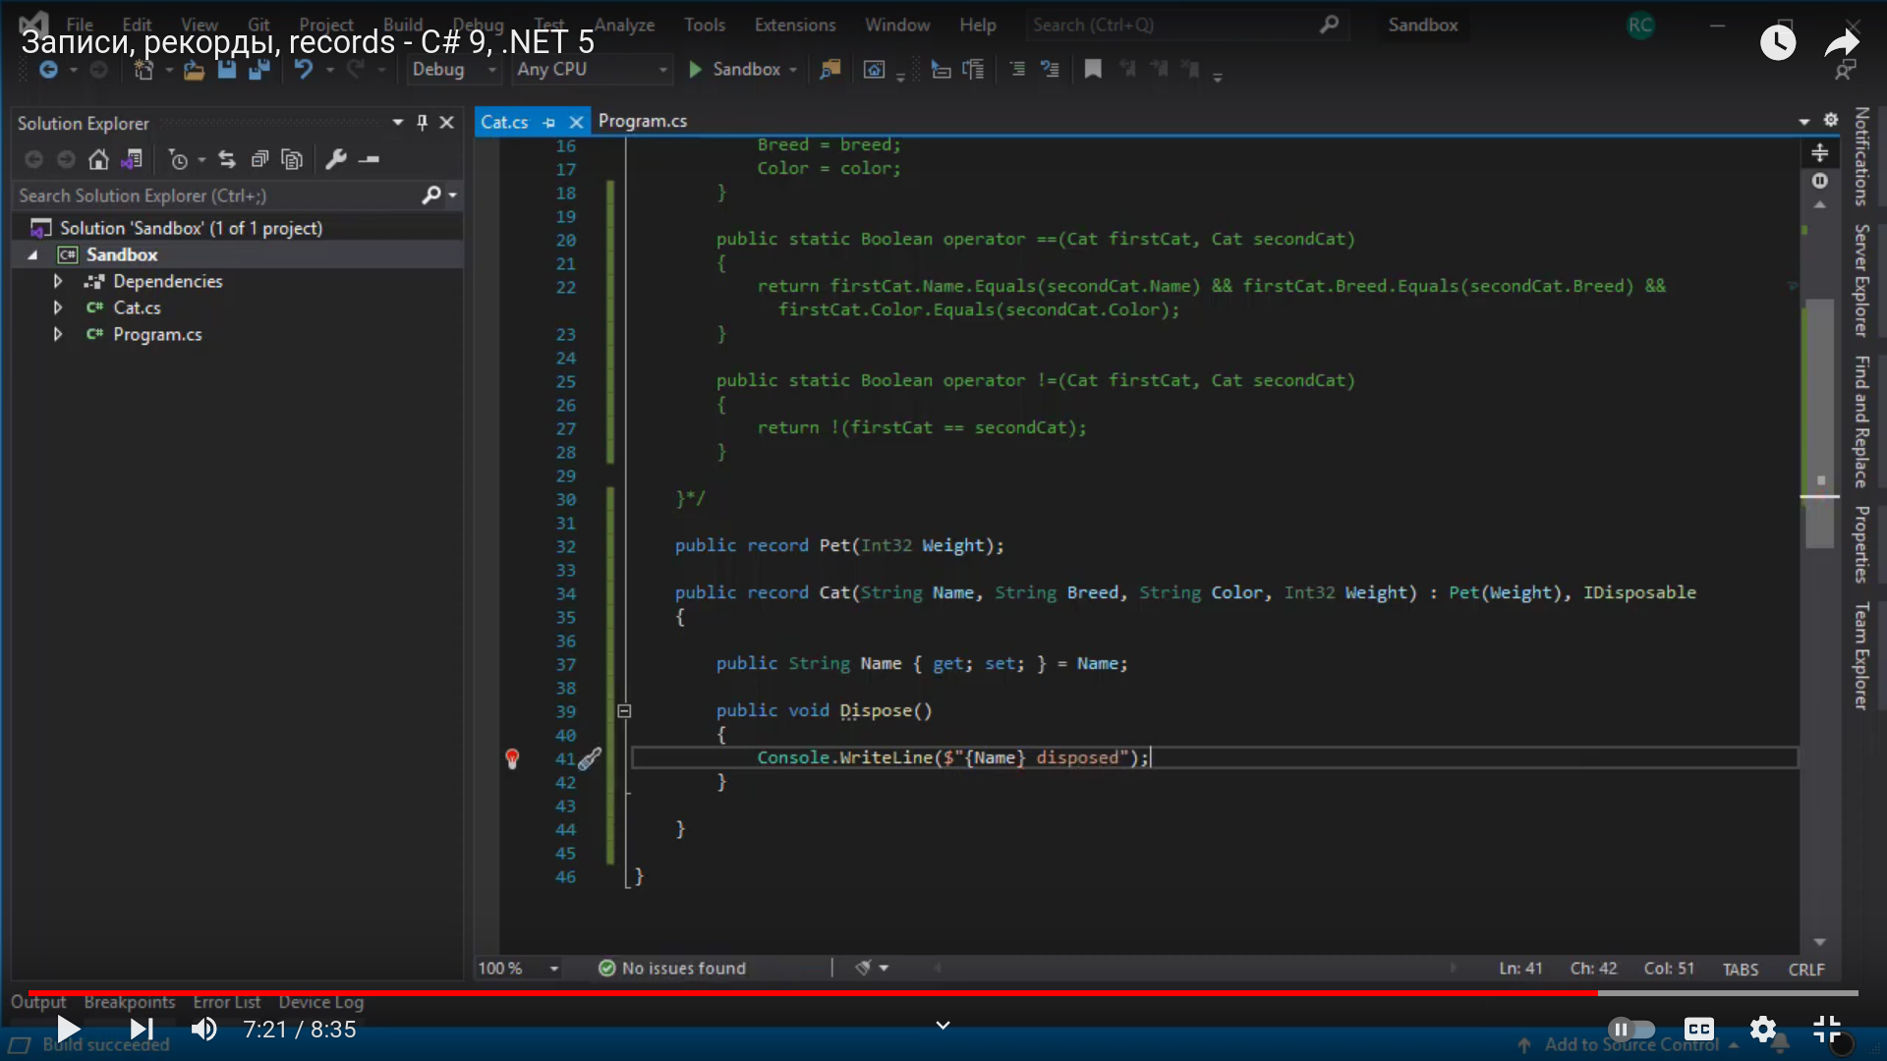
Task: Switch to the Program.cs tab
Action: [643, 121]
